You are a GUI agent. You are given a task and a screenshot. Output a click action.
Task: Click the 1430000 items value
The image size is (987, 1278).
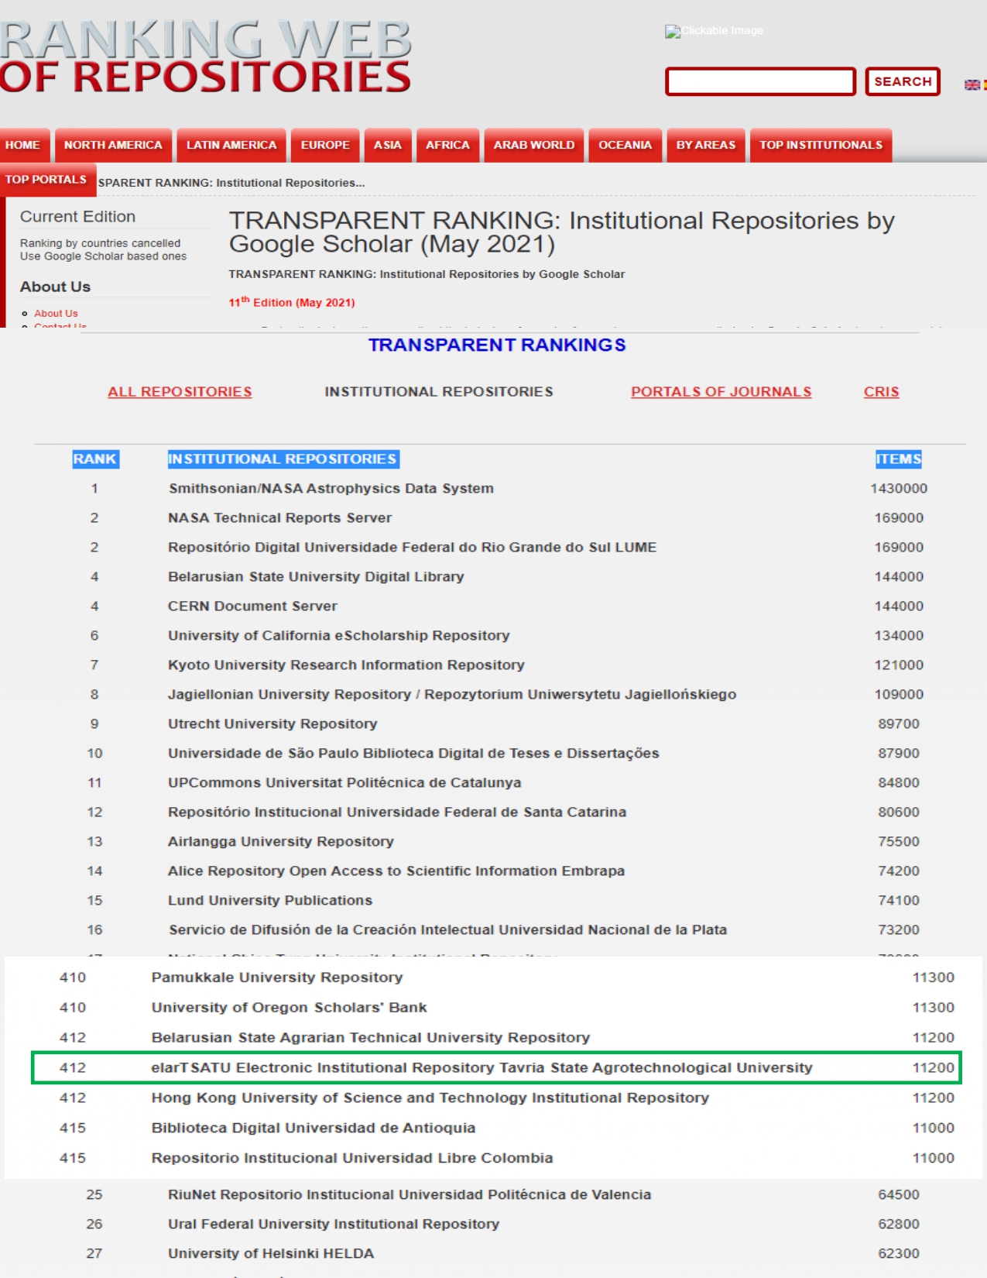898,489
